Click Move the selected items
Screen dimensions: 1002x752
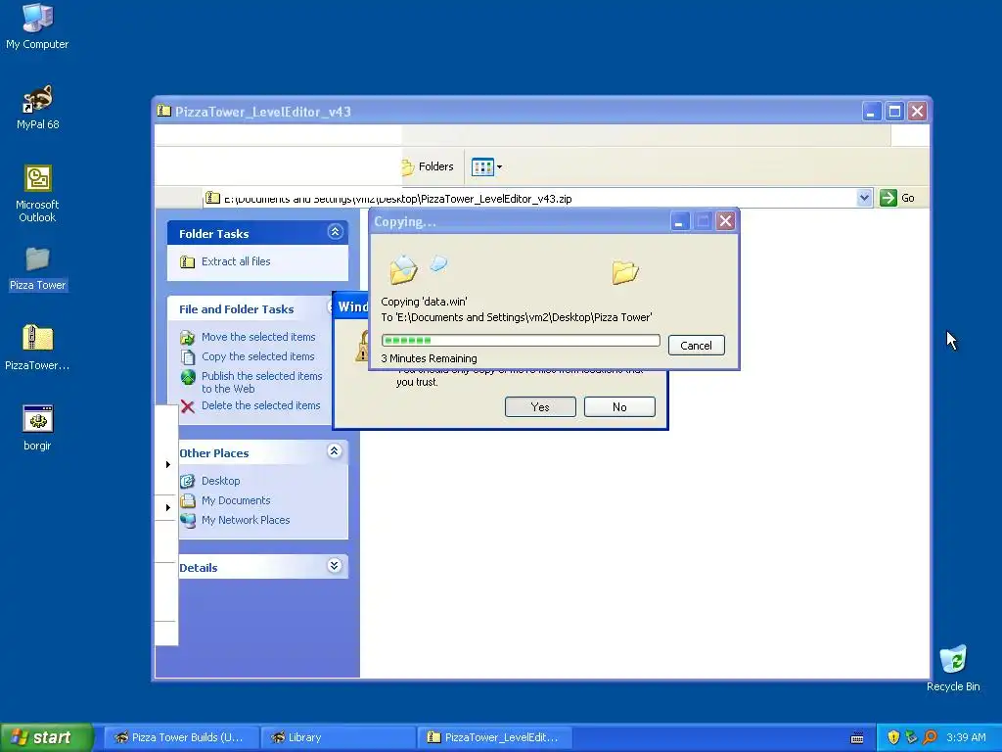(x=258, y=337)
